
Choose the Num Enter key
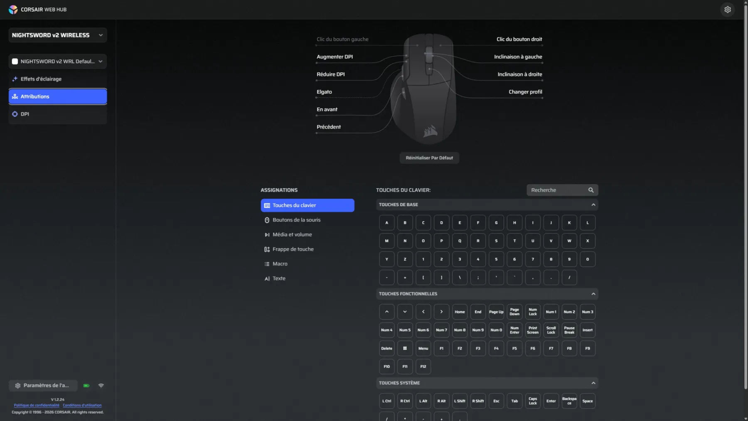point(514,330)
